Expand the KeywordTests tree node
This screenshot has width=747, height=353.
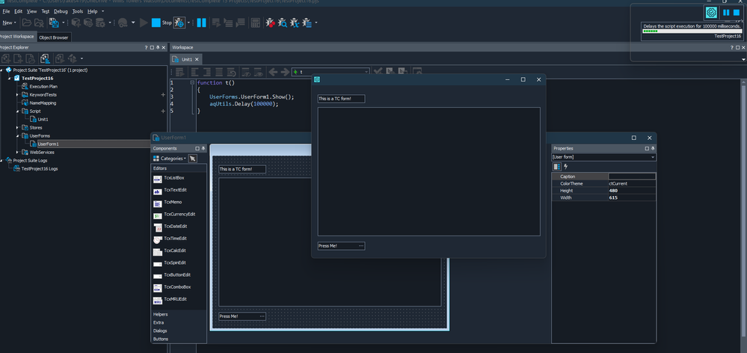coord(17,95)
